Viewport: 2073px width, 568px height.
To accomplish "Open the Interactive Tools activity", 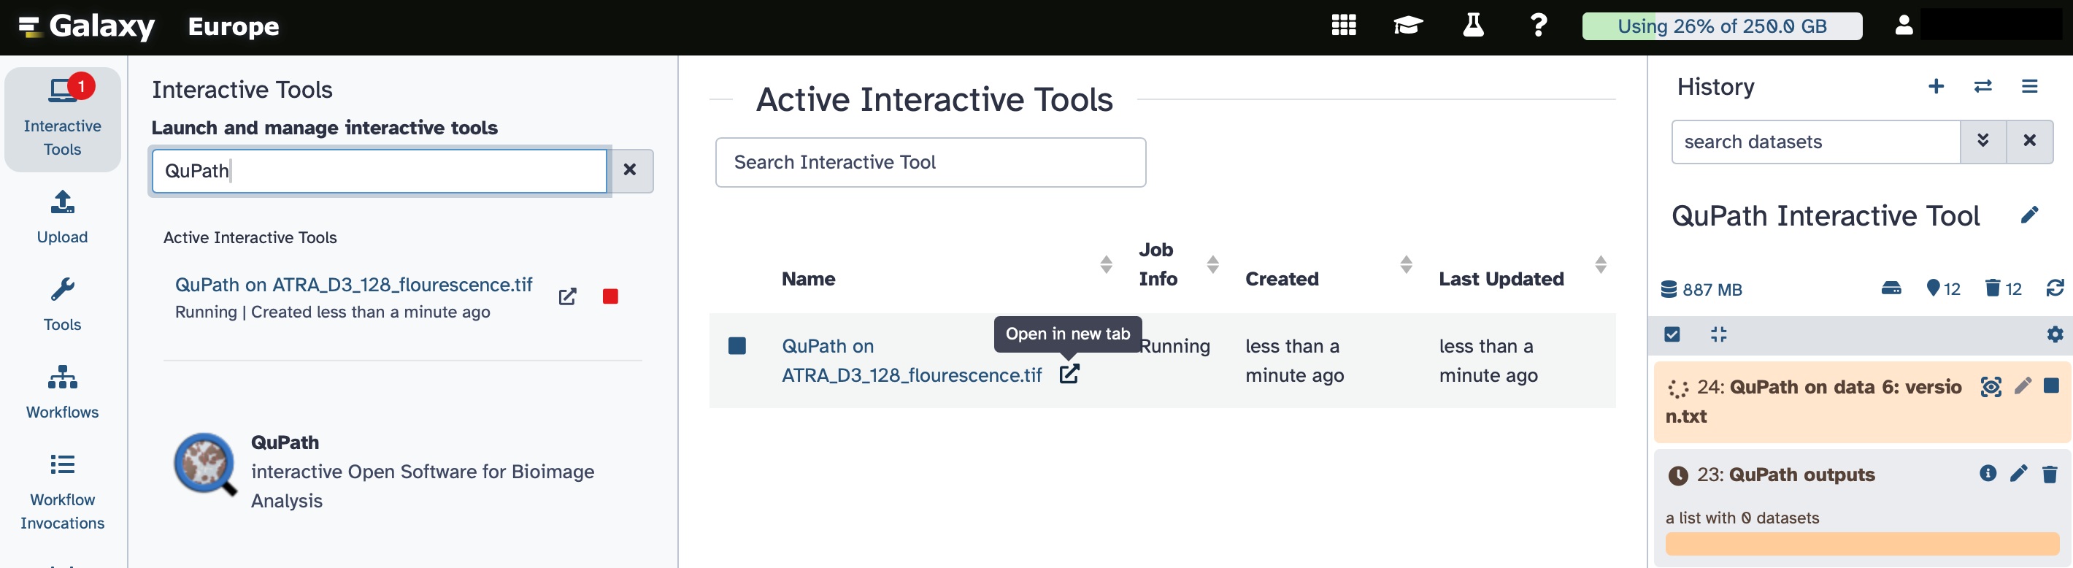I will point(63,119).
